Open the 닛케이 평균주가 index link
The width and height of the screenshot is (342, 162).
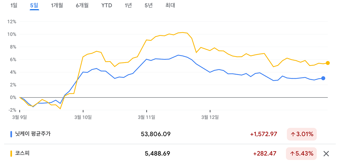[33, 134]
